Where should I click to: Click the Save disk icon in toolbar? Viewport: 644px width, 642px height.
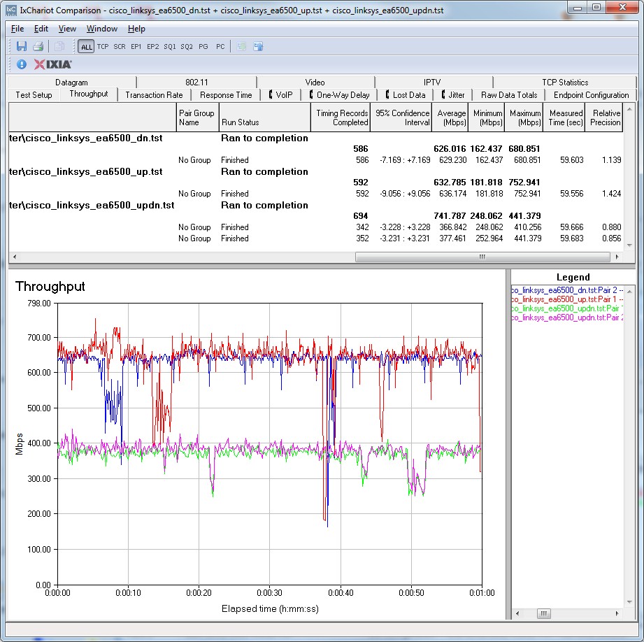click(x=22, y=46)
